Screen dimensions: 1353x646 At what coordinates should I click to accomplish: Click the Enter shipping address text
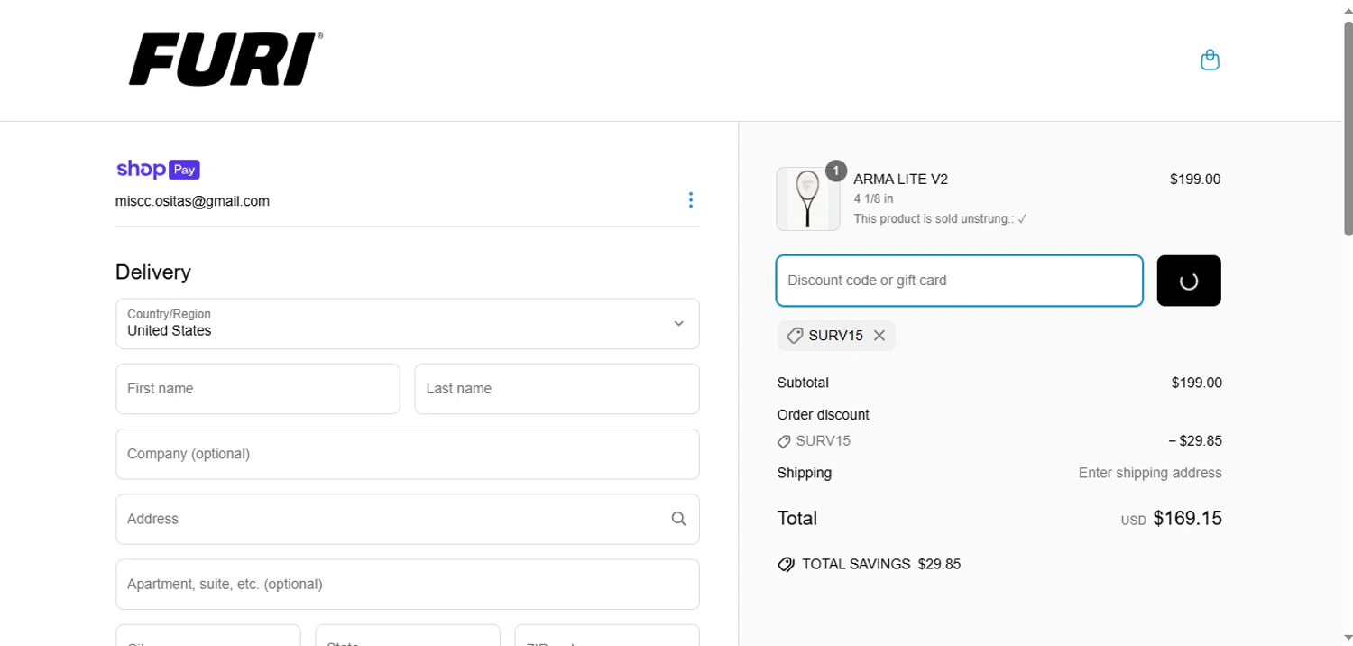click(x=1150, y=473)
